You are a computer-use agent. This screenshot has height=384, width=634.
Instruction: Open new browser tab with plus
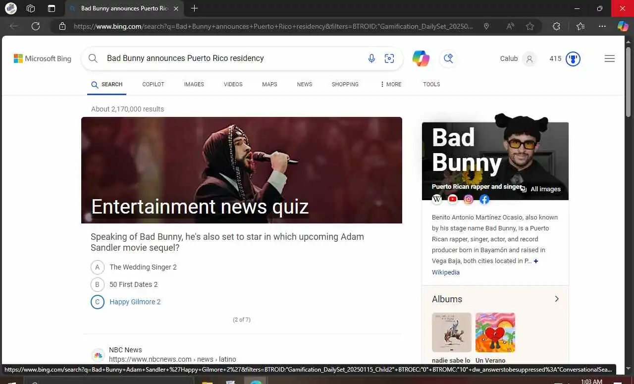point(195,8)
